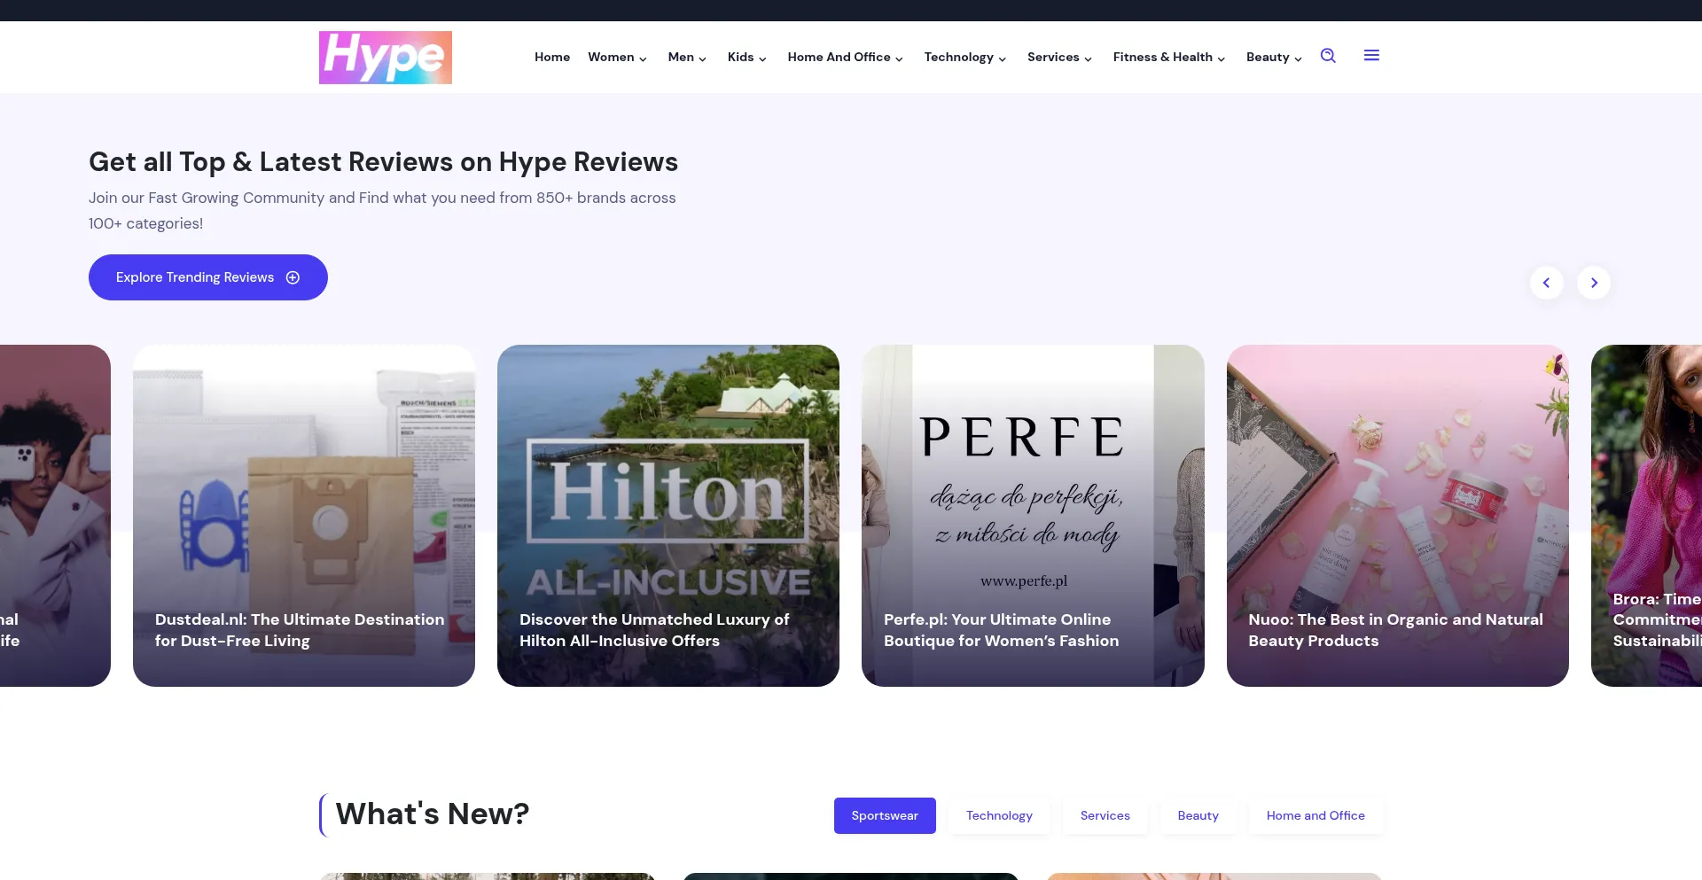
Task: Click the Hype logo
Action: coord(386,58)
